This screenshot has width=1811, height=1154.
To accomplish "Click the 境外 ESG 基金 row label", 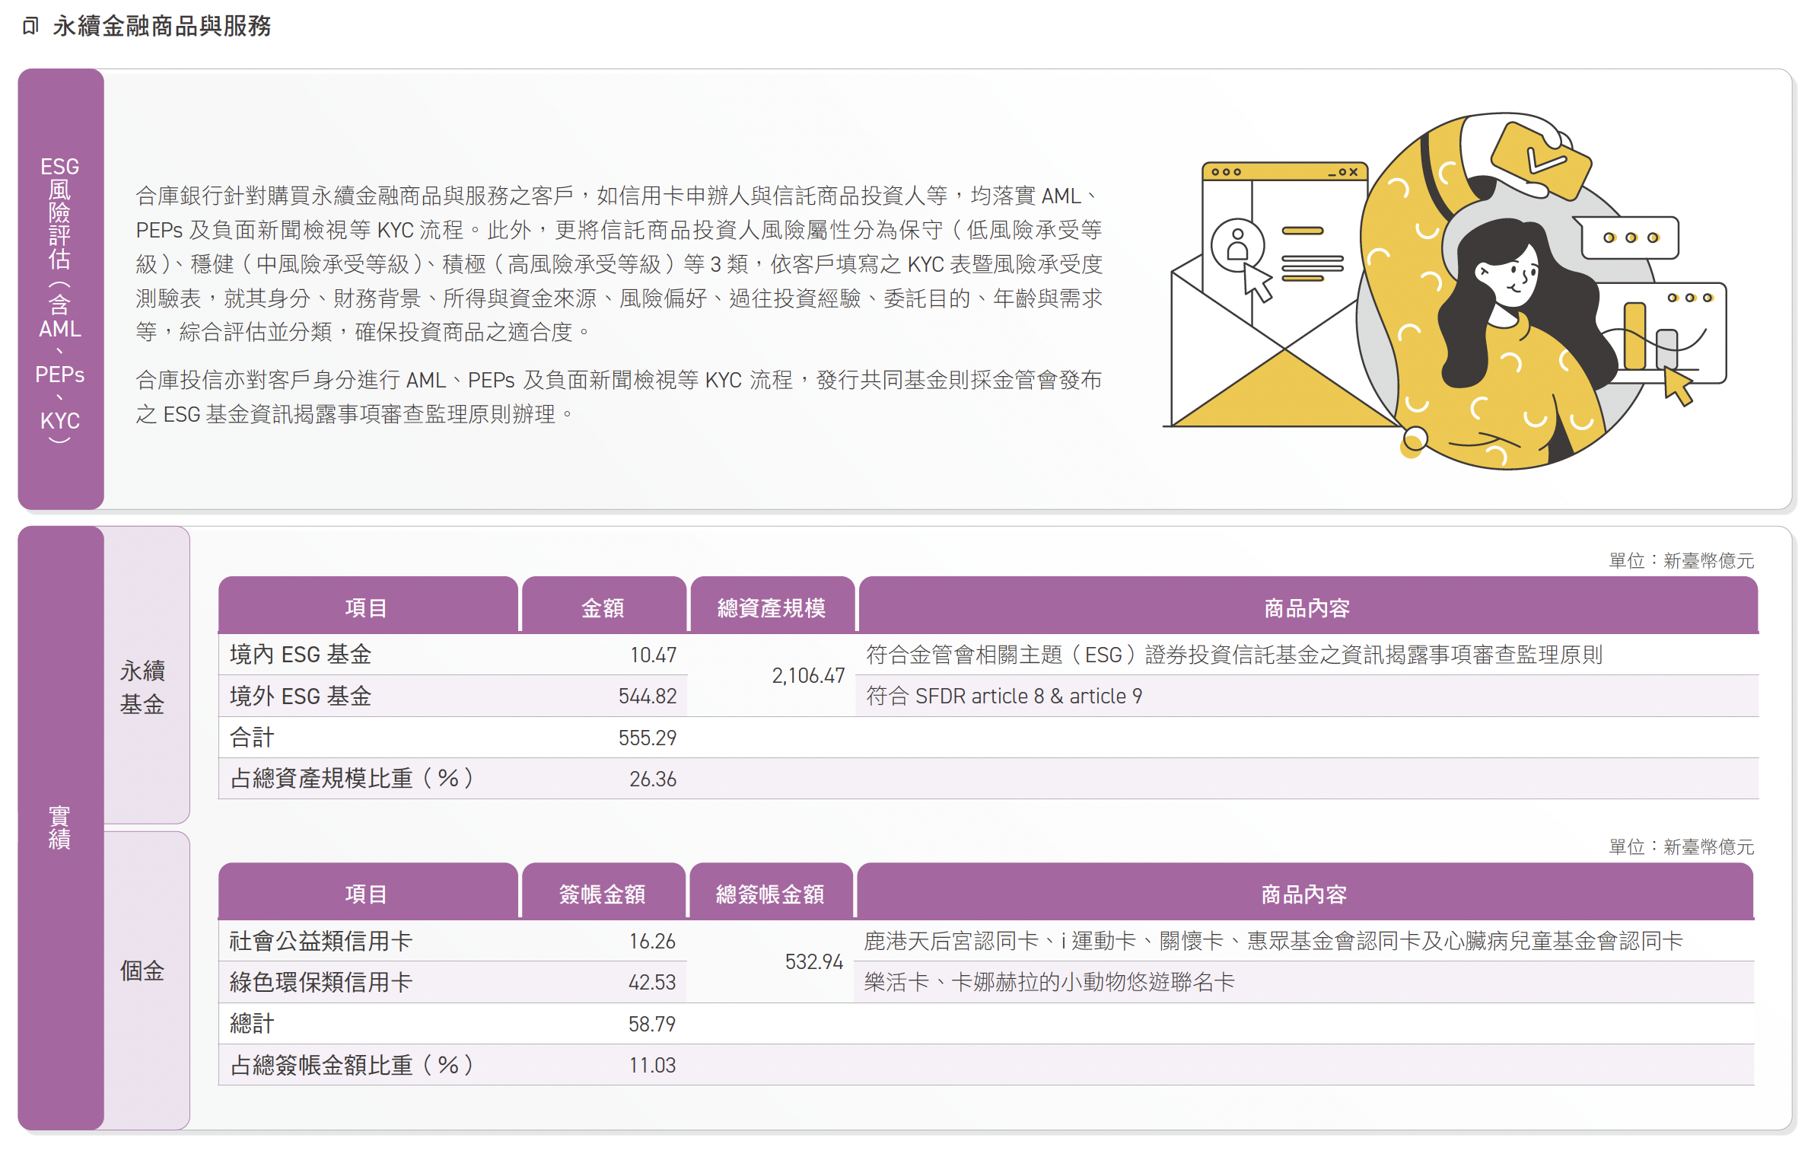I will [x=301, y=696].
